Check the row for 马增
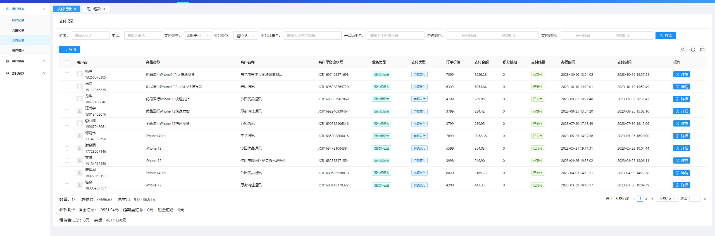Viewport: 715px width, 236px height. click(x=67, y=87)
